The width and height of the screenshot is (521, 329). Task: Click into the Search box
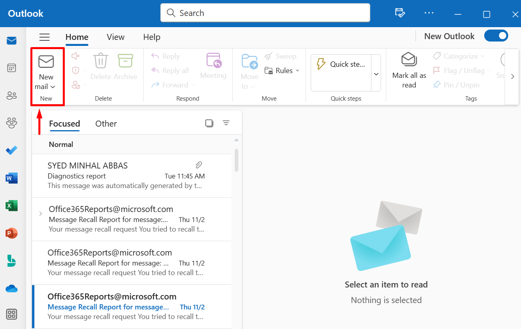(265, 13)
